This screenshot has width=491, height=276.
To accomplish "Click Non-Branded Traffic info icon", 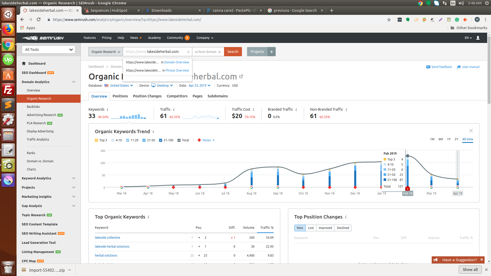I will coord(346,109).
